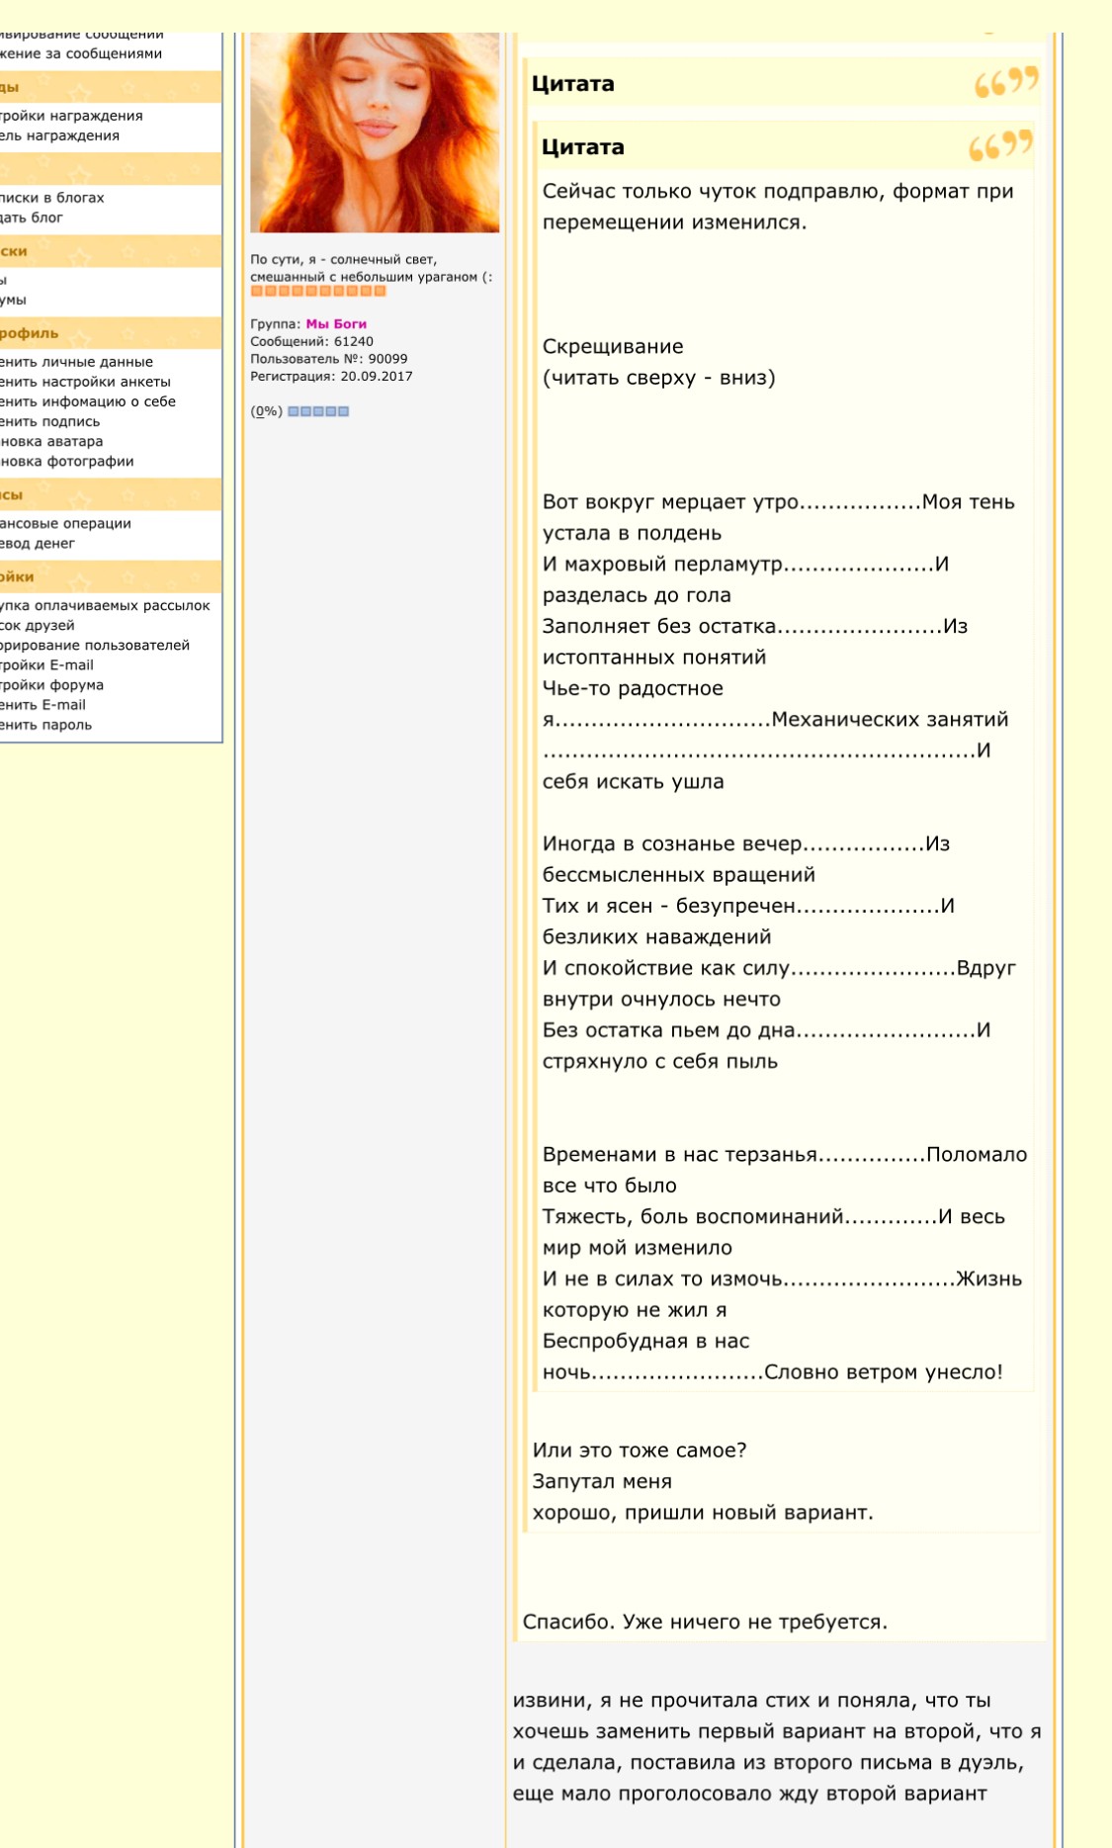Screen dimensions: 1112x1848
Task: Click the post text starting 'извини, я не прочитала'
Action: point(777,1746)
